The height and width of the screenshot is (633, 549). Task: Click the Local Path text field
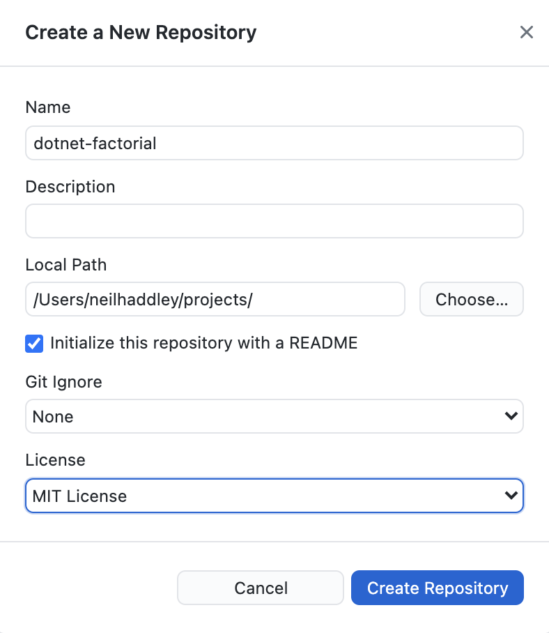point(215,299)
